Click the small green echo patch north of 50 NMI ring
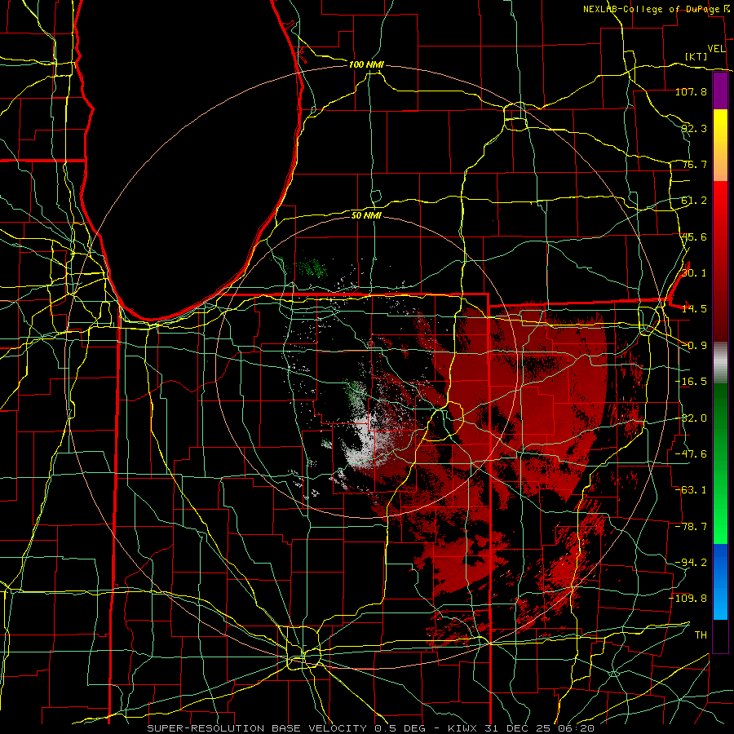The height and width of the screenshot is (734, 734). point(311,268)
